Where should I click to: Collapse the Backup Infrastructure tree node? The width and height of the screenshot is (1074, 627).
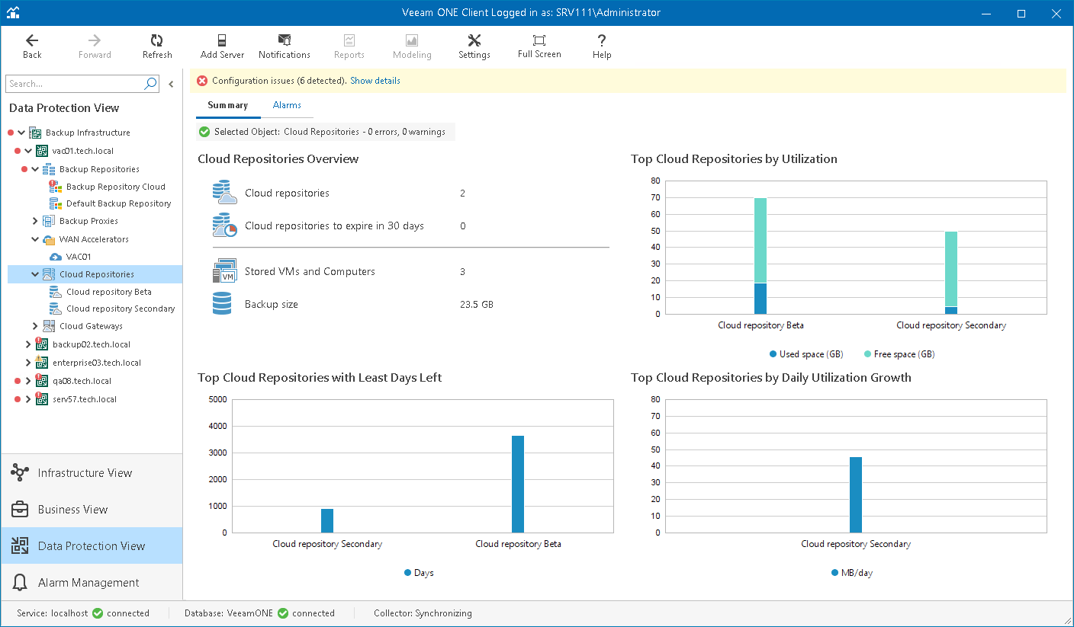pyautogui.click(x=21, y=133)
